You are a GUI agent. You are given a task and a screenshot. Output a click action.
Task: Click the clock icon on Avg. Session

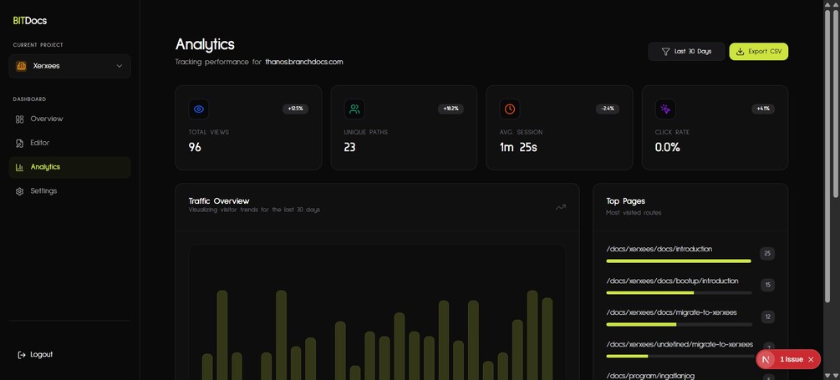point(510,109)
